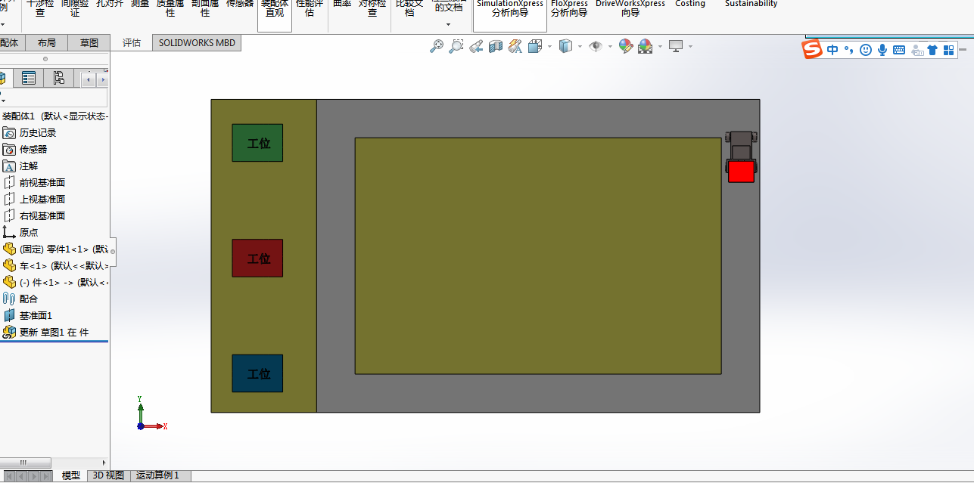This screenshot has width=974, height=483.
Task: Click the red box on the cart
Action: [x=741, y=172]
